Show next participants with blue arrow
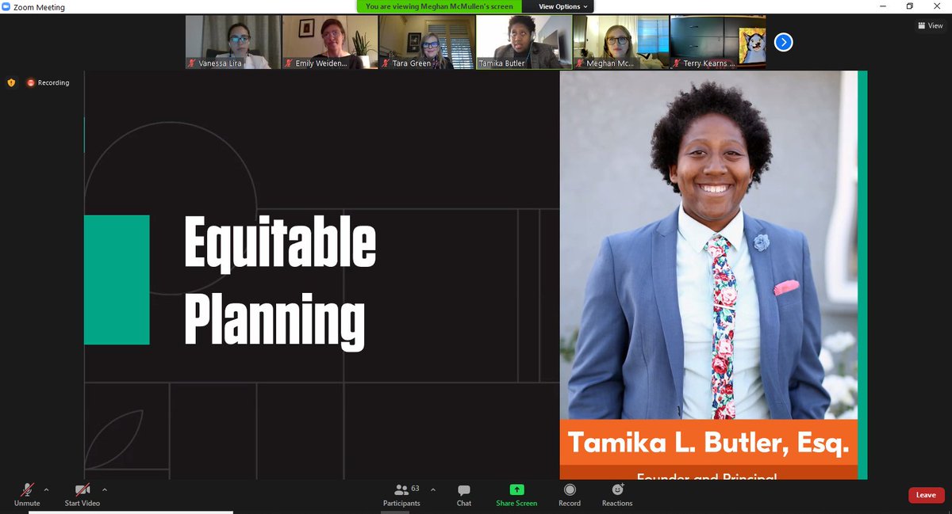 click(783, 42)
